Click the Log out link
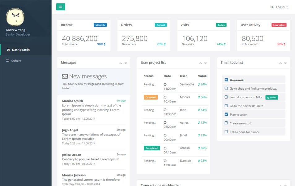 pyautogui.click(x=281, y=7)
